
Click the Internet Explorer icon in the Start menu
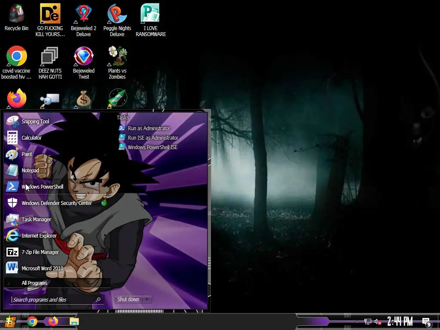(x=12, y=235)
